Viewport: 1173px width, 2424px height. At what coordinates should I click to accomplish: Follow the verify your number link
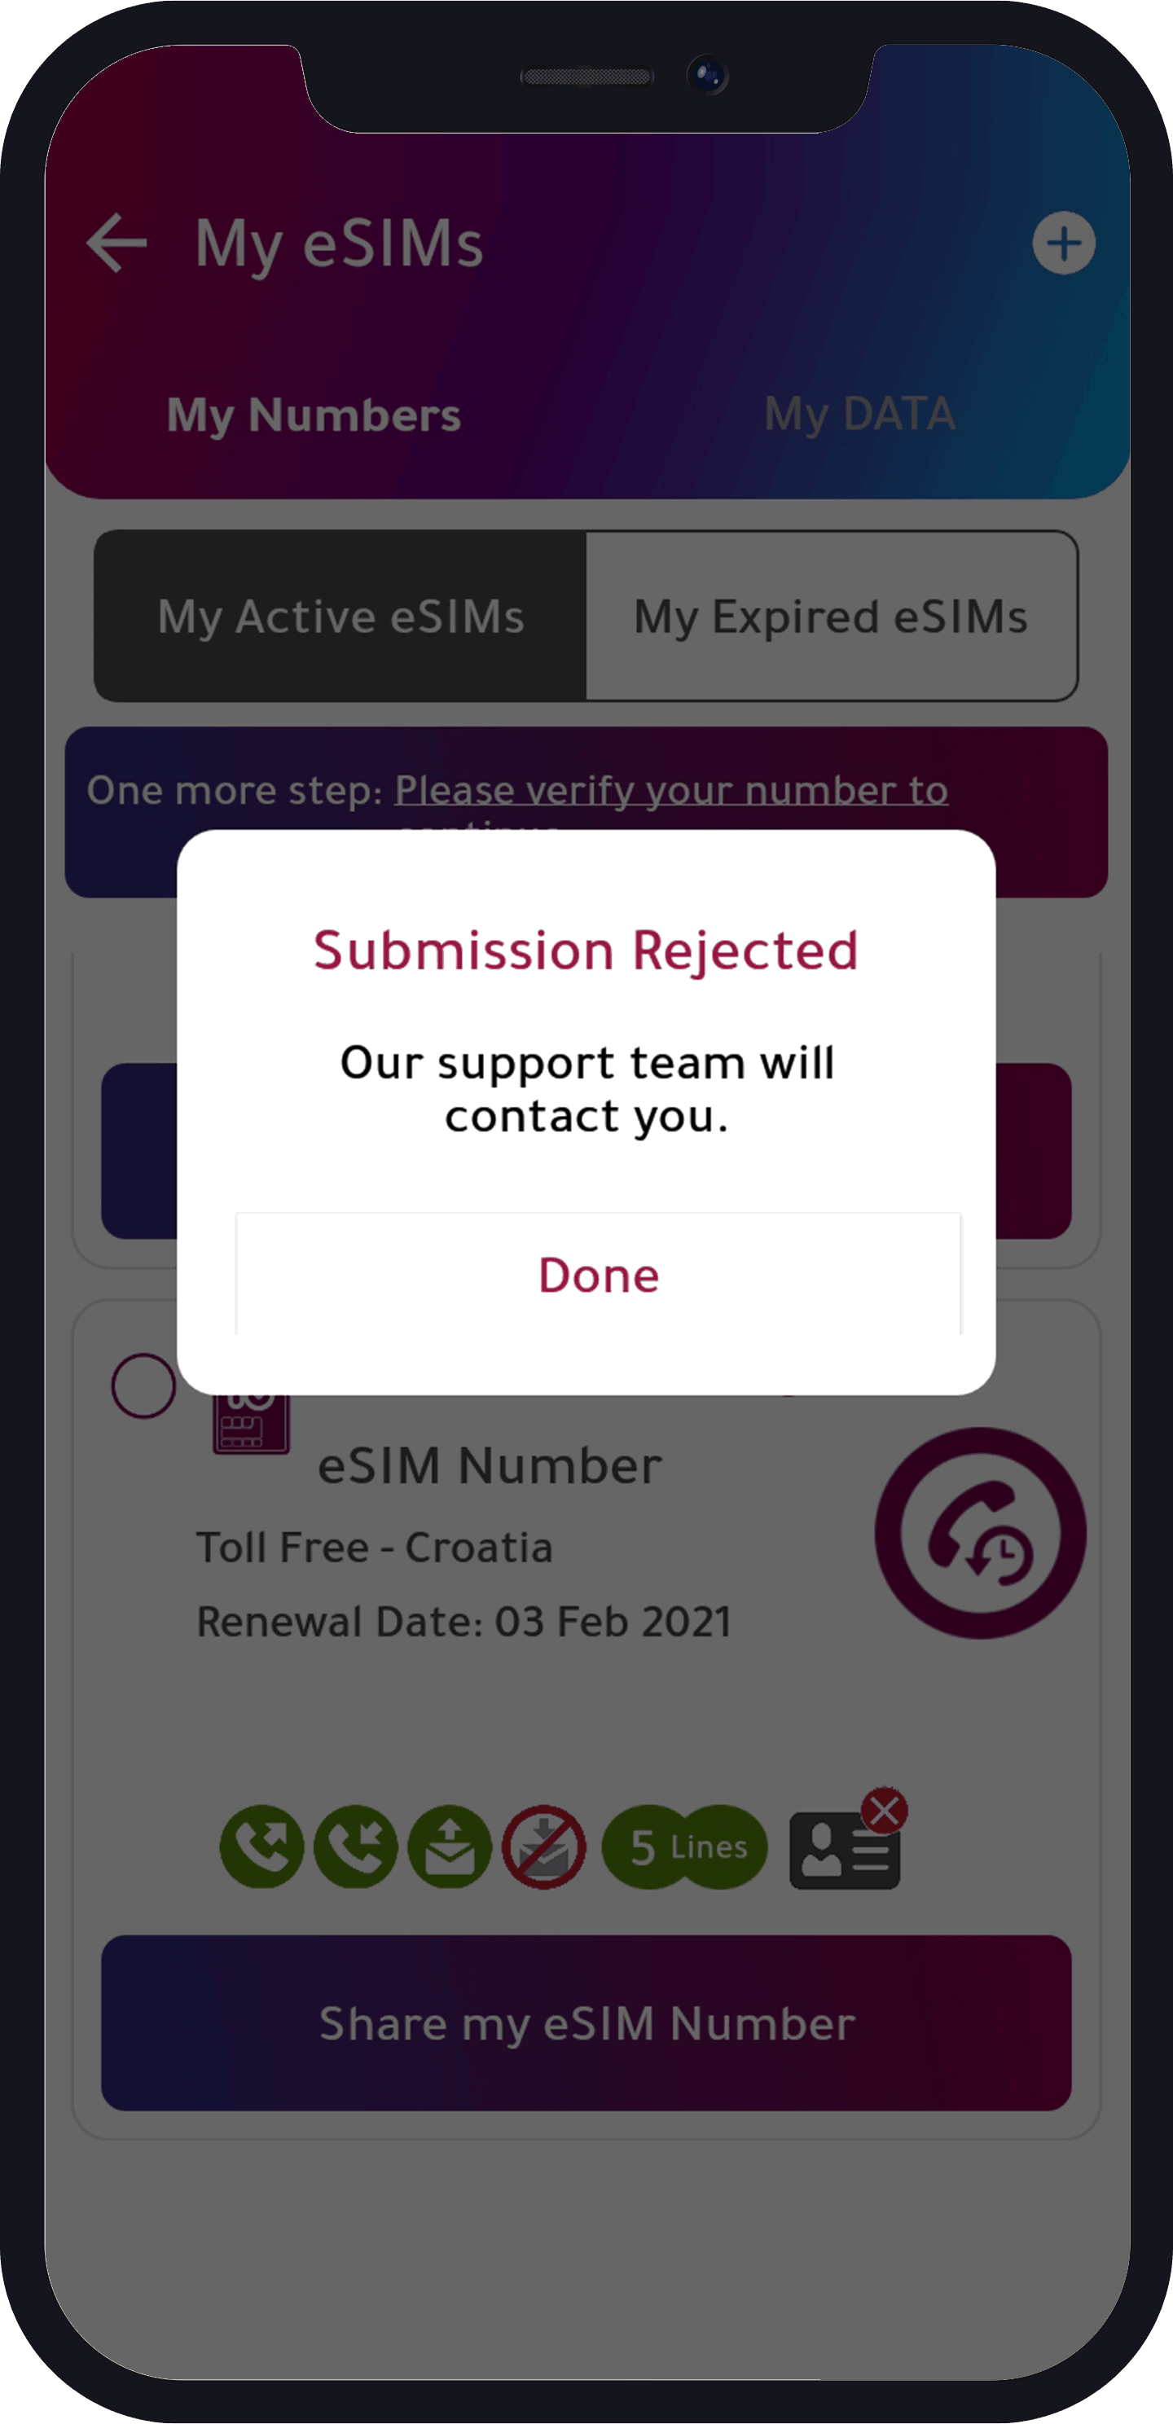tap(670, 790)
